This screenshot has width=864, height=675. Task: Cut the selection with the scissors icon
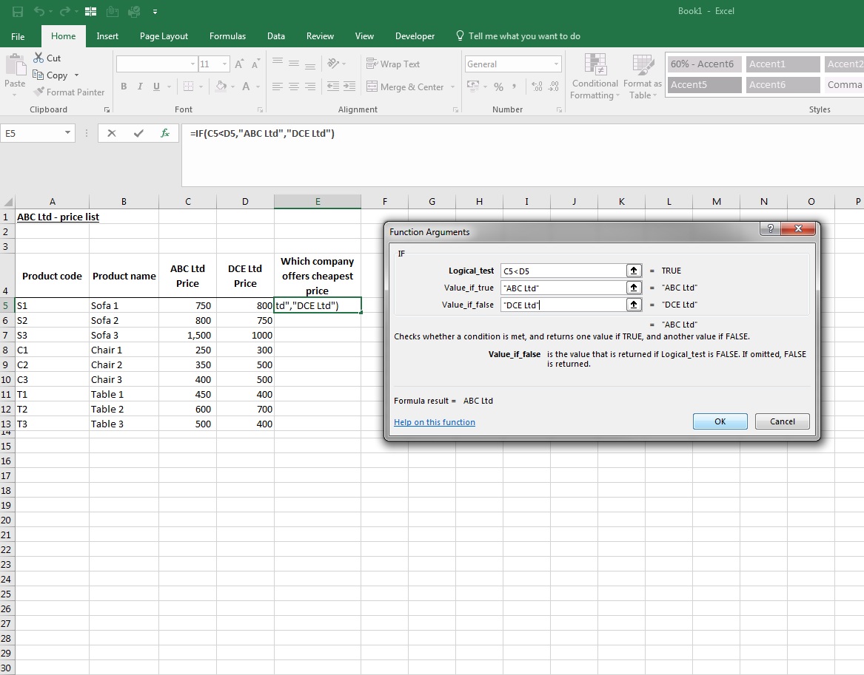pos(38,58)
